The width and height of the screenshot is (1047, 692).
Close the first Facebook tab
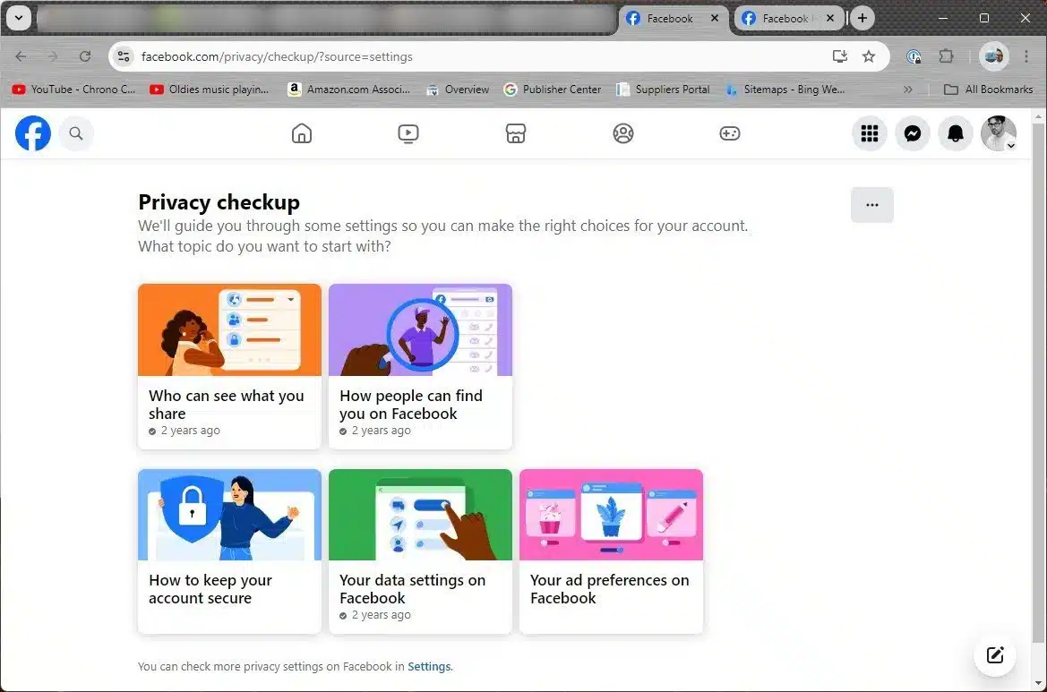715,18
